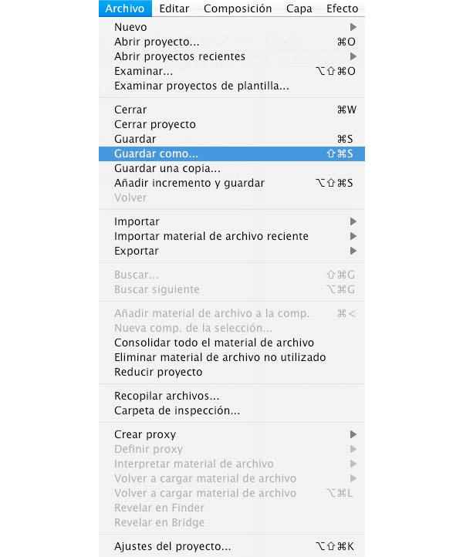
Task: Expand the Nuevo submenu arrow
Action: pyautogui.click(x=353, y=27)
